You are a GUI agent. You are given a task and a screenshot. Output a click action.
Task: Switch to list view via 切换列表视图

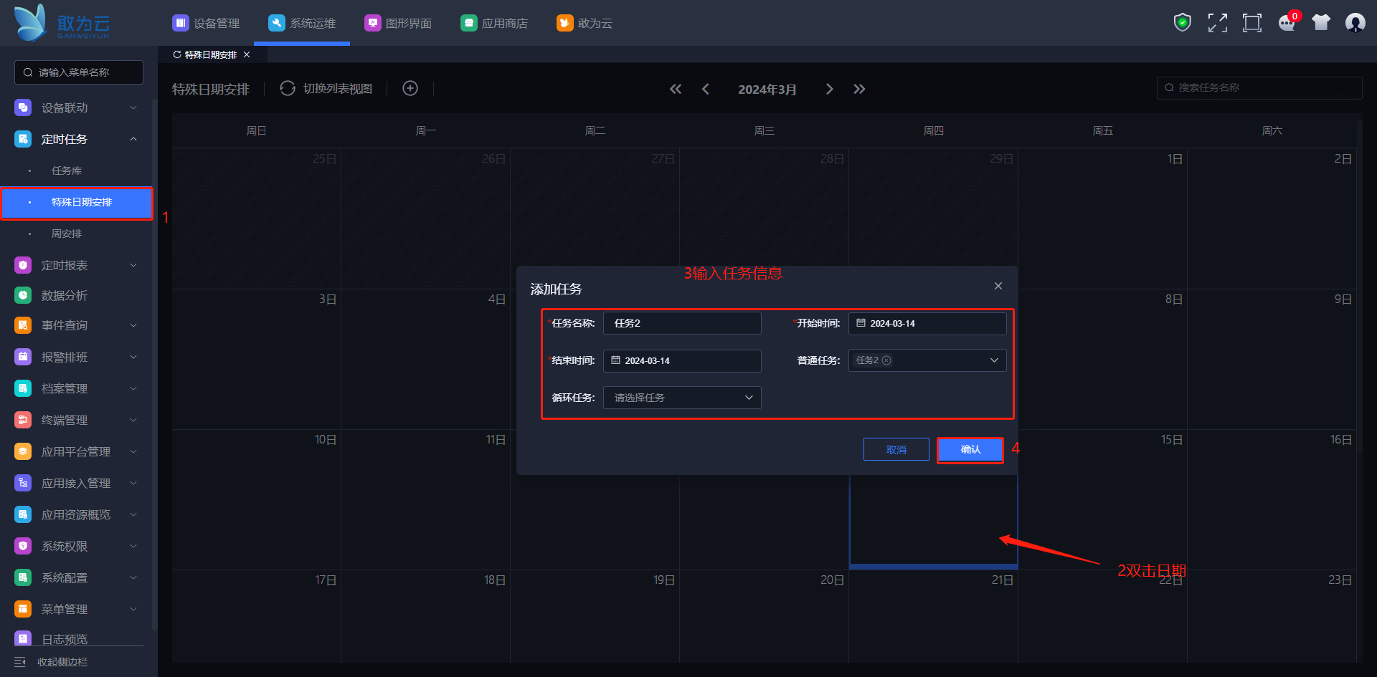tap(327, 88)
